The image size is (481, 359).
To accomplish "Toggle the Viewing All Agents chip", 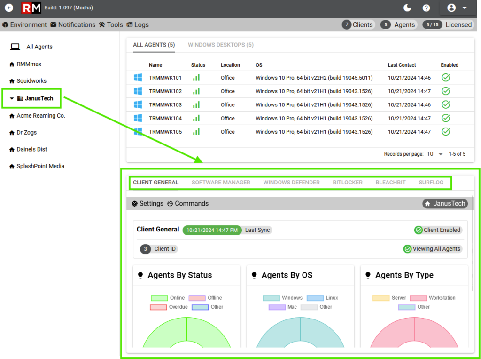I will coord(433,249).
